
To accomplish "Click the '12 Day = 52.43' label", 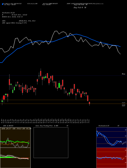I will click(x=10, y=5).
